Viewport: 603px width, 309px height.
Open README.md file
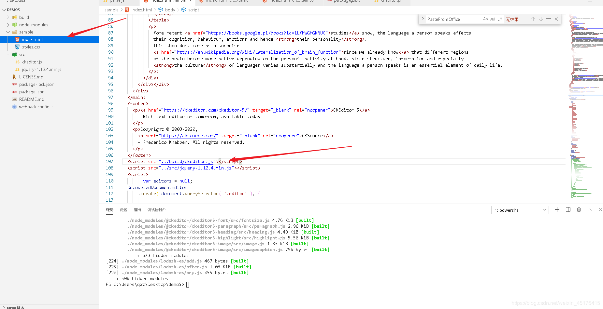tap(32, 99)
